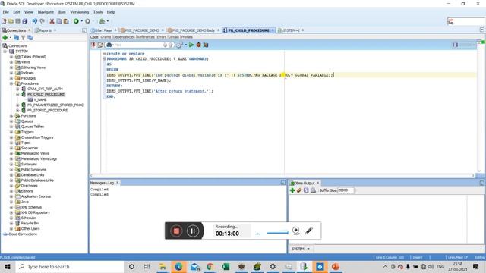Expand the Triggers tree node
Screen dimensions: 486x273
pyautogui.click(x=11, y=132)
